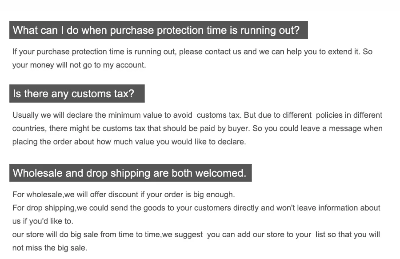Screen dimensions: 400x259
Task: Click the words 'leave a message when'
Action: point(342,128)
